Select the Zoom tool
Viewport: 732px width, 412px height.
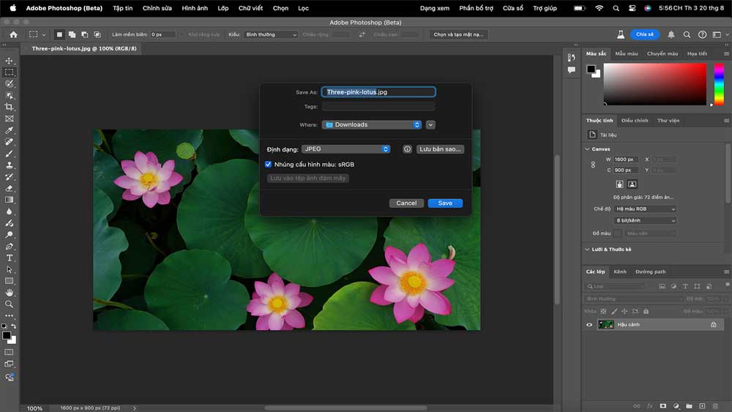[10, 304]
